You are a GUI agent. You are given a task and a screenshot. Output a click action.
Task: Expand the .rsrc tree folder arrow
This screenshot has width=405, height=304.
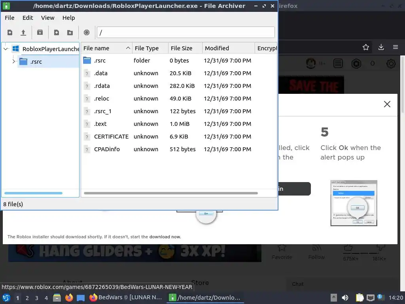click(x=14, y=61)
